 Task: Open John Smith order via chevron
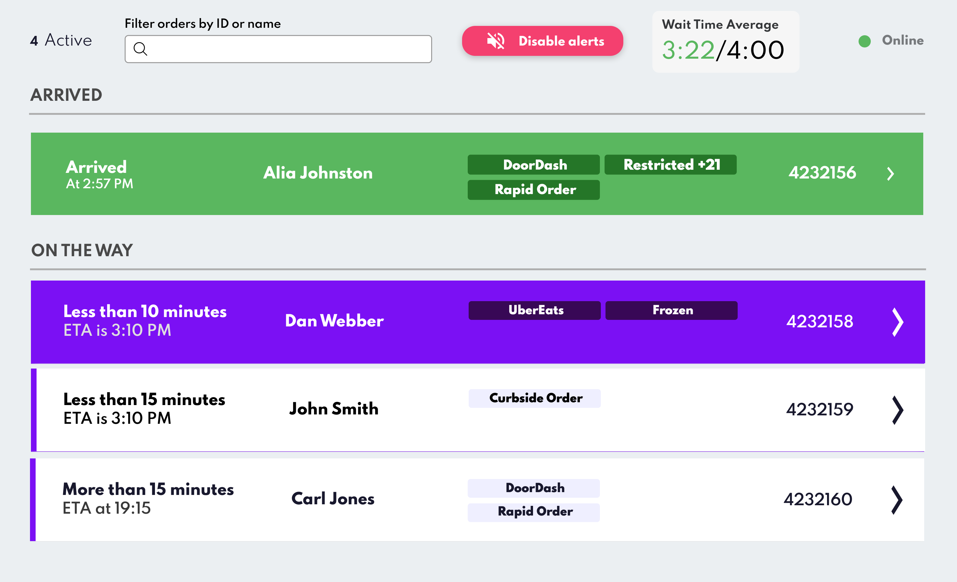pyautogui.click(x=897, y=410)
